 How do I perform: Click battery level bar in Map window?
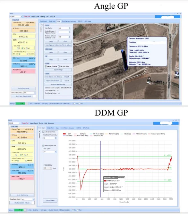point(21,104)
